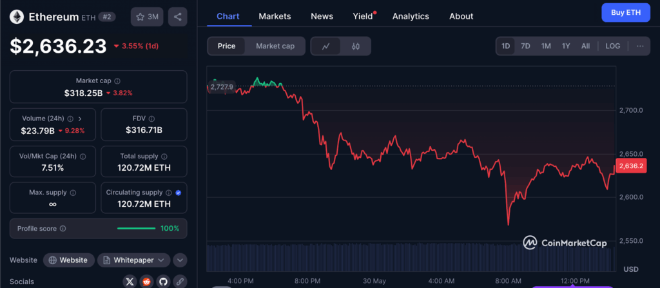Image resolution: width=660 pixels, height=288 pixels.
Task: Switch to the Markets tab
Action: 275,16
